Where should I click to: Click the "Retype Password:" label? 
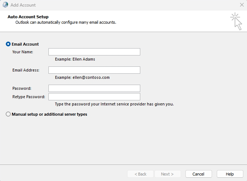coord(29,97)
